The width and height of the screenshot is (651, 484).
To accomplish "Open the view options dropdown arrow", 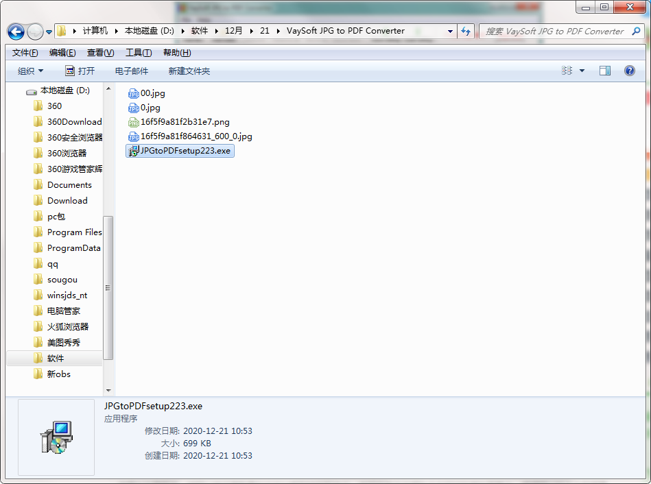I will pyautogui.click(x=582, y=71).
